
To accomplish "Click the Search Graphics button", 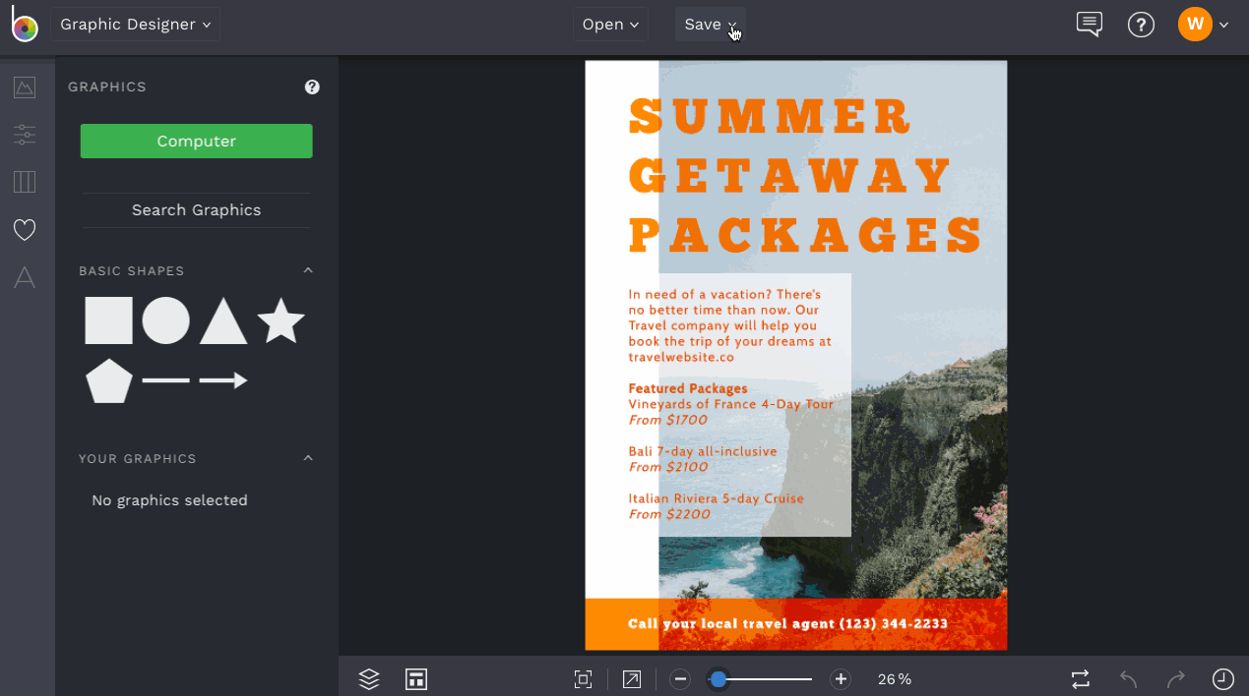I will click(x=197, y=210).
